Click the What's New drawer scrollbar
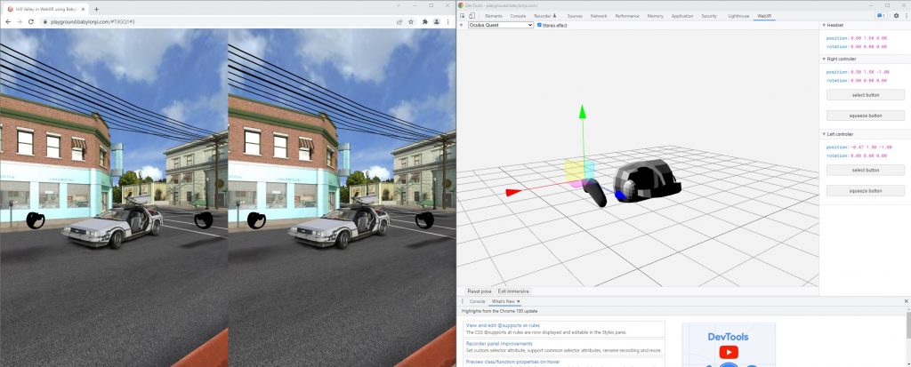Screen dimensions: 911x367 click(908, 324)
